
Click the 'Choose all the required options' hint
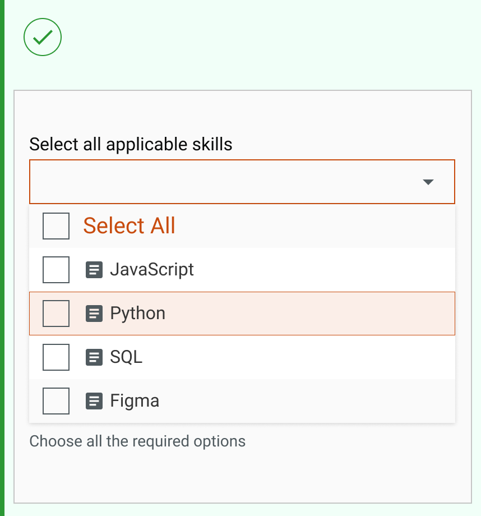(137, 441)
